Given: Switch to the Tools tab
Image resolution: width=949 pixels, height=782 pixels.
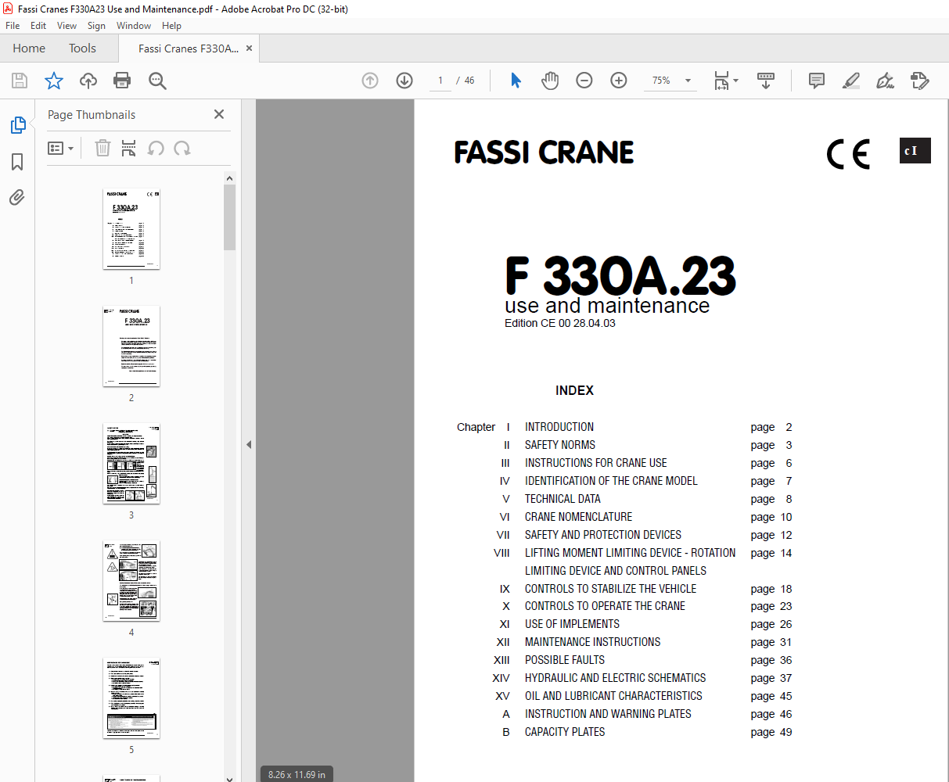Looking at the screenshot, I should (82, 48).
